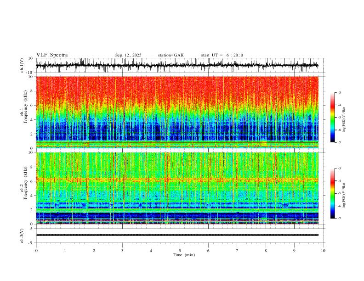Click the 'ch.3(V)' axis label

click(22, 236)
